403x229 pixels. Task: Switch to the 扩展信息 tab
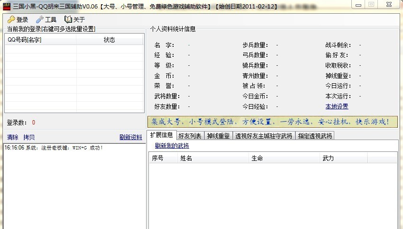point(161,135)
